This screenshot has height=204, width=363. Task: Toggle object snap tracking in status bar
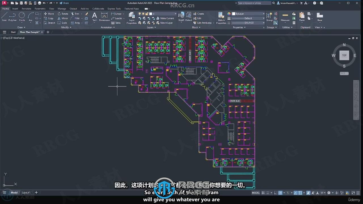[x=296, y=193]
